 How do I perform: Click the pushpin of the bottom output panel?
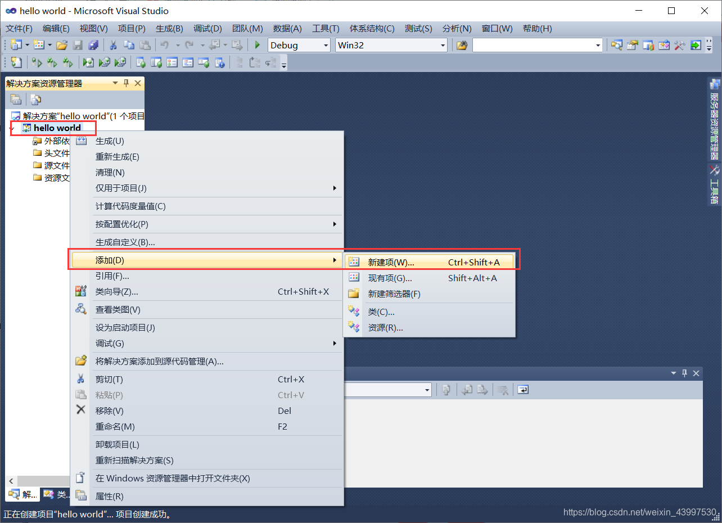tap(685, 373)
